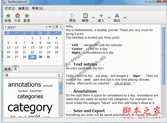167x123 pixels.
Task: Click cloud word 'backup'
Action: 23,91
